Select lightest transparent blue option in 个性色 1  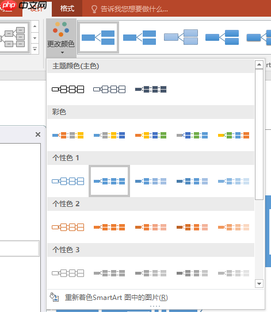tap(234, 181)
